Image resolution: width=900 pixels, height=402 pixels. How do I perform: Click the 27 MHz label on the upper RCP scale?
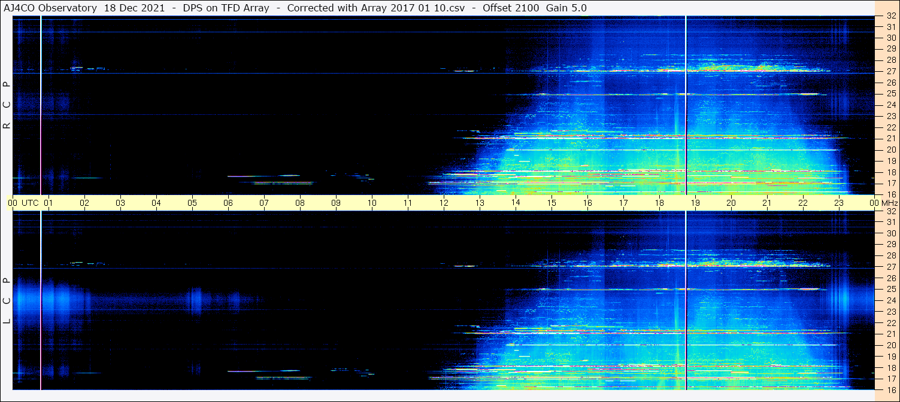point(890,71)
